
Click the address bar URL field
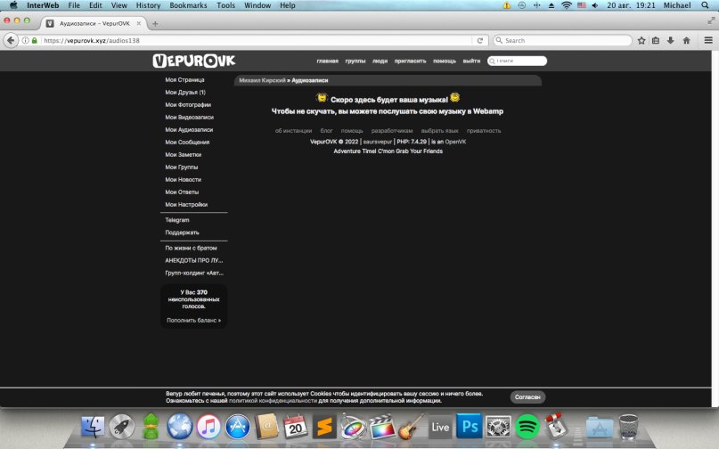(x=257, y=40)
